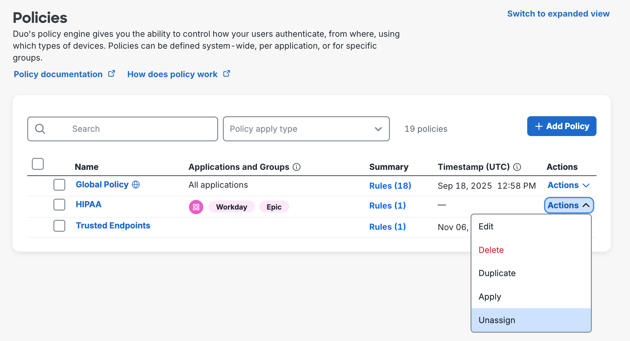Open the HIPAA policy details

pyautogui.click(x=89, y=204)
